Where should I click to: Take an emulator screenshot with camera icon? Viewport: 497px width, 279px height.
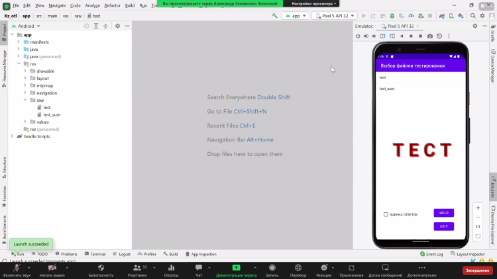click(429, 36)
